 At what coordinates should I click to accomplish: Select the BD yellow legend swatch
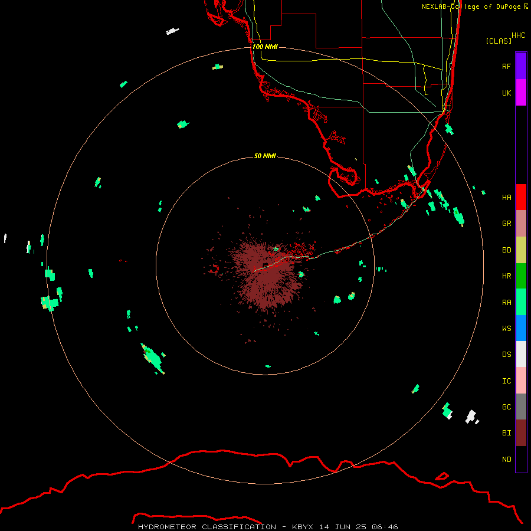tap(521, 250)
